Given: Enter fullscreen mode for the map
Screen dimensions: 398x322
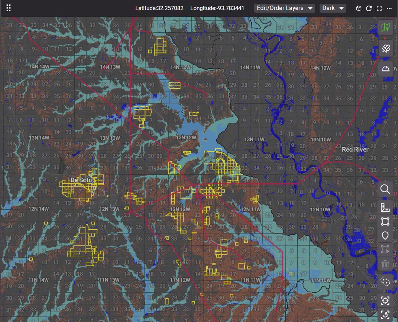Looking at the screenshot, I should pos(379,8).
